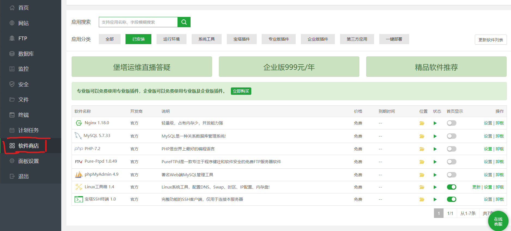Click the running status arrow for PHP-7.2
Image resolution: width=511 pixels, height=231 pixels.
point(435,149)
